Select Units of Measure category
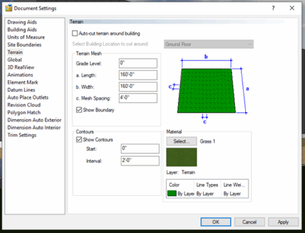The image size is (305, 233). click(x=26, y=37)
